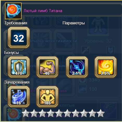Click the dimmed Печатка непостижимости text
This screenshot has width=122, height=122.
pyautogui.click(x=53, y=41)
